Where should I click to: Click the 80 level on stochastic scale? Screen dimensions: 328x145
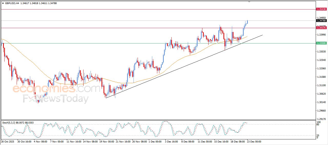(318, 125)
